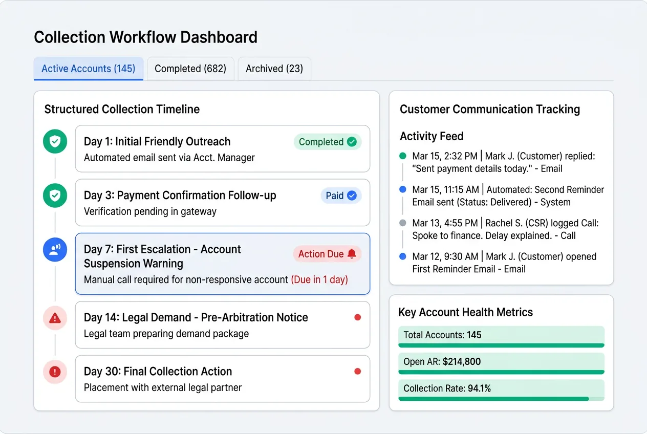Select the green check icon for Day 1
Screen dimensions: 647x434
tap(55, 141)
